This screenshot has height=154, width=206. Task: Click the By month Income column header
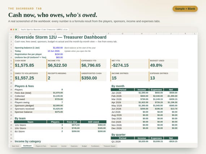click(142, 90)
